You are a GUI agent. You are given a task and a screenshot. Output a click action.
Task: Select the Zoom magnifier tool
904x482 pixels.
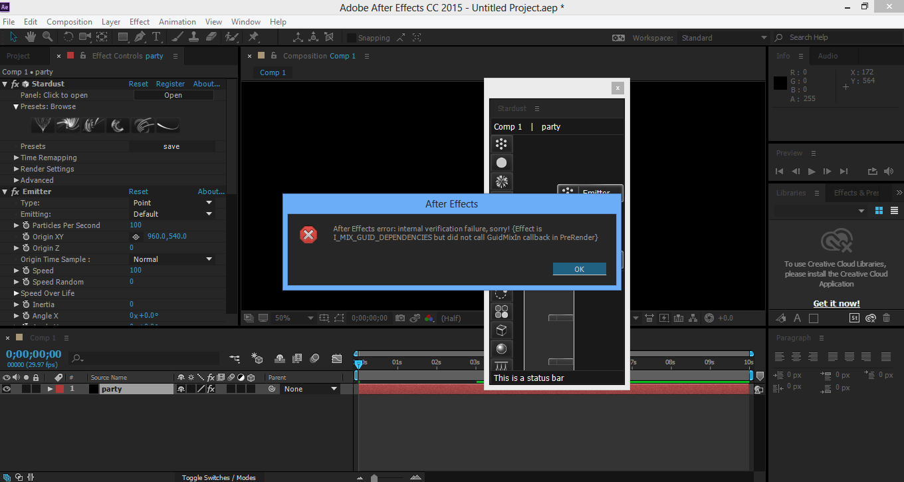click(47, 37)
